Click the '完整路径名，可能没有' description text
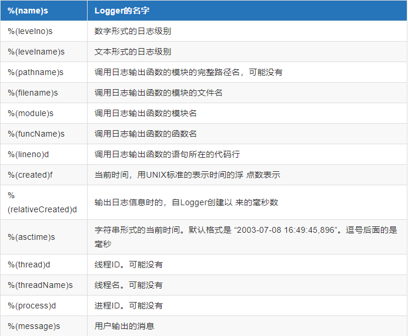Viewport: 408px width, 336px height. tap(240, 72)
